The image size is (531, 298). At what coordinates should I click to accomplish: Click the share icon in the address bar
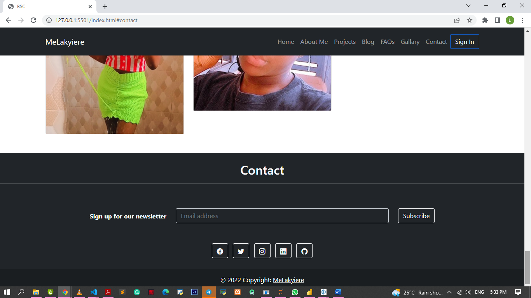pyautogui.click(x=457, y=20)
